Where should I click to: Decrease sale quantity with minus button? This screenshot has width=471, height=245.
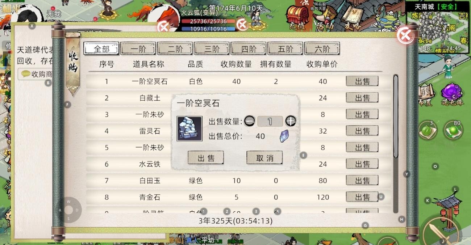pos(250,121)
